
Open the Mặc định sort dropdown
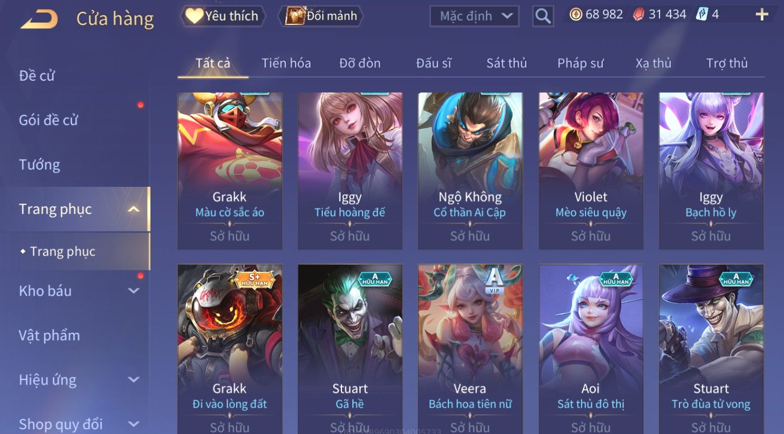[x=474, y=16]
